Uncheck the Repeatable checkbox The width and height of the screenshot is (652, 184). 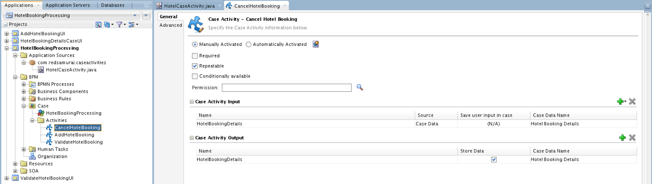pyautogui.click(x=195, y=66)
